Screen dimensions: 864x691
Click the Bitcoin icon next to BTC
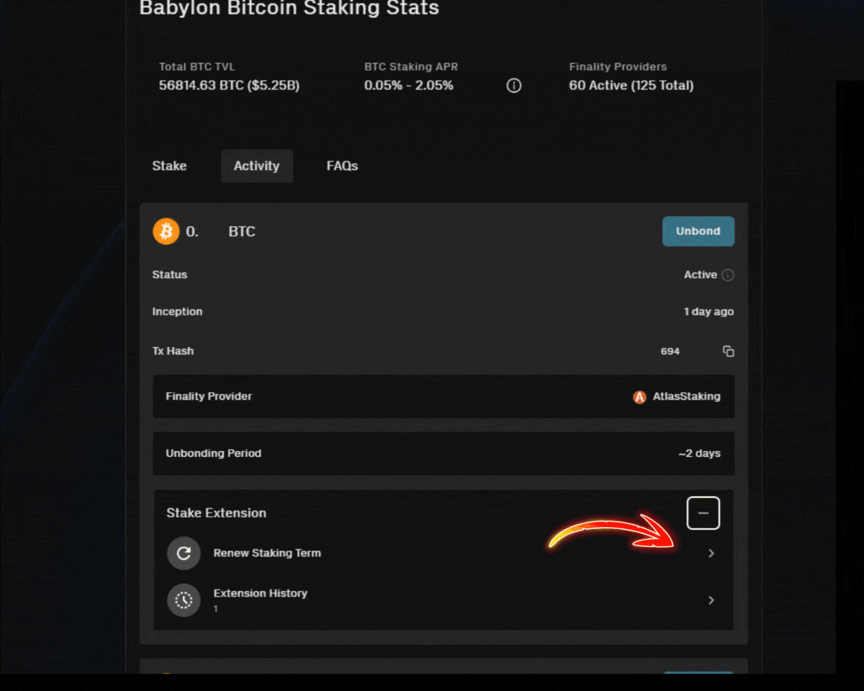pyautogui.click(x=165, y=231)
